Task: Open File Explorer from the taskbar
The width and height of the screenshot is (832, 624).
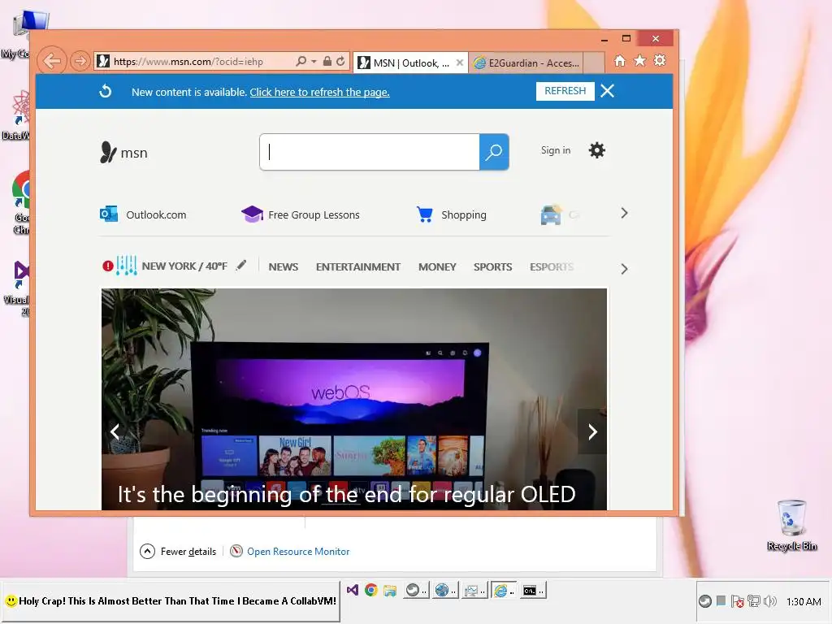Action: pyautogui.click(x=390, y=590)
